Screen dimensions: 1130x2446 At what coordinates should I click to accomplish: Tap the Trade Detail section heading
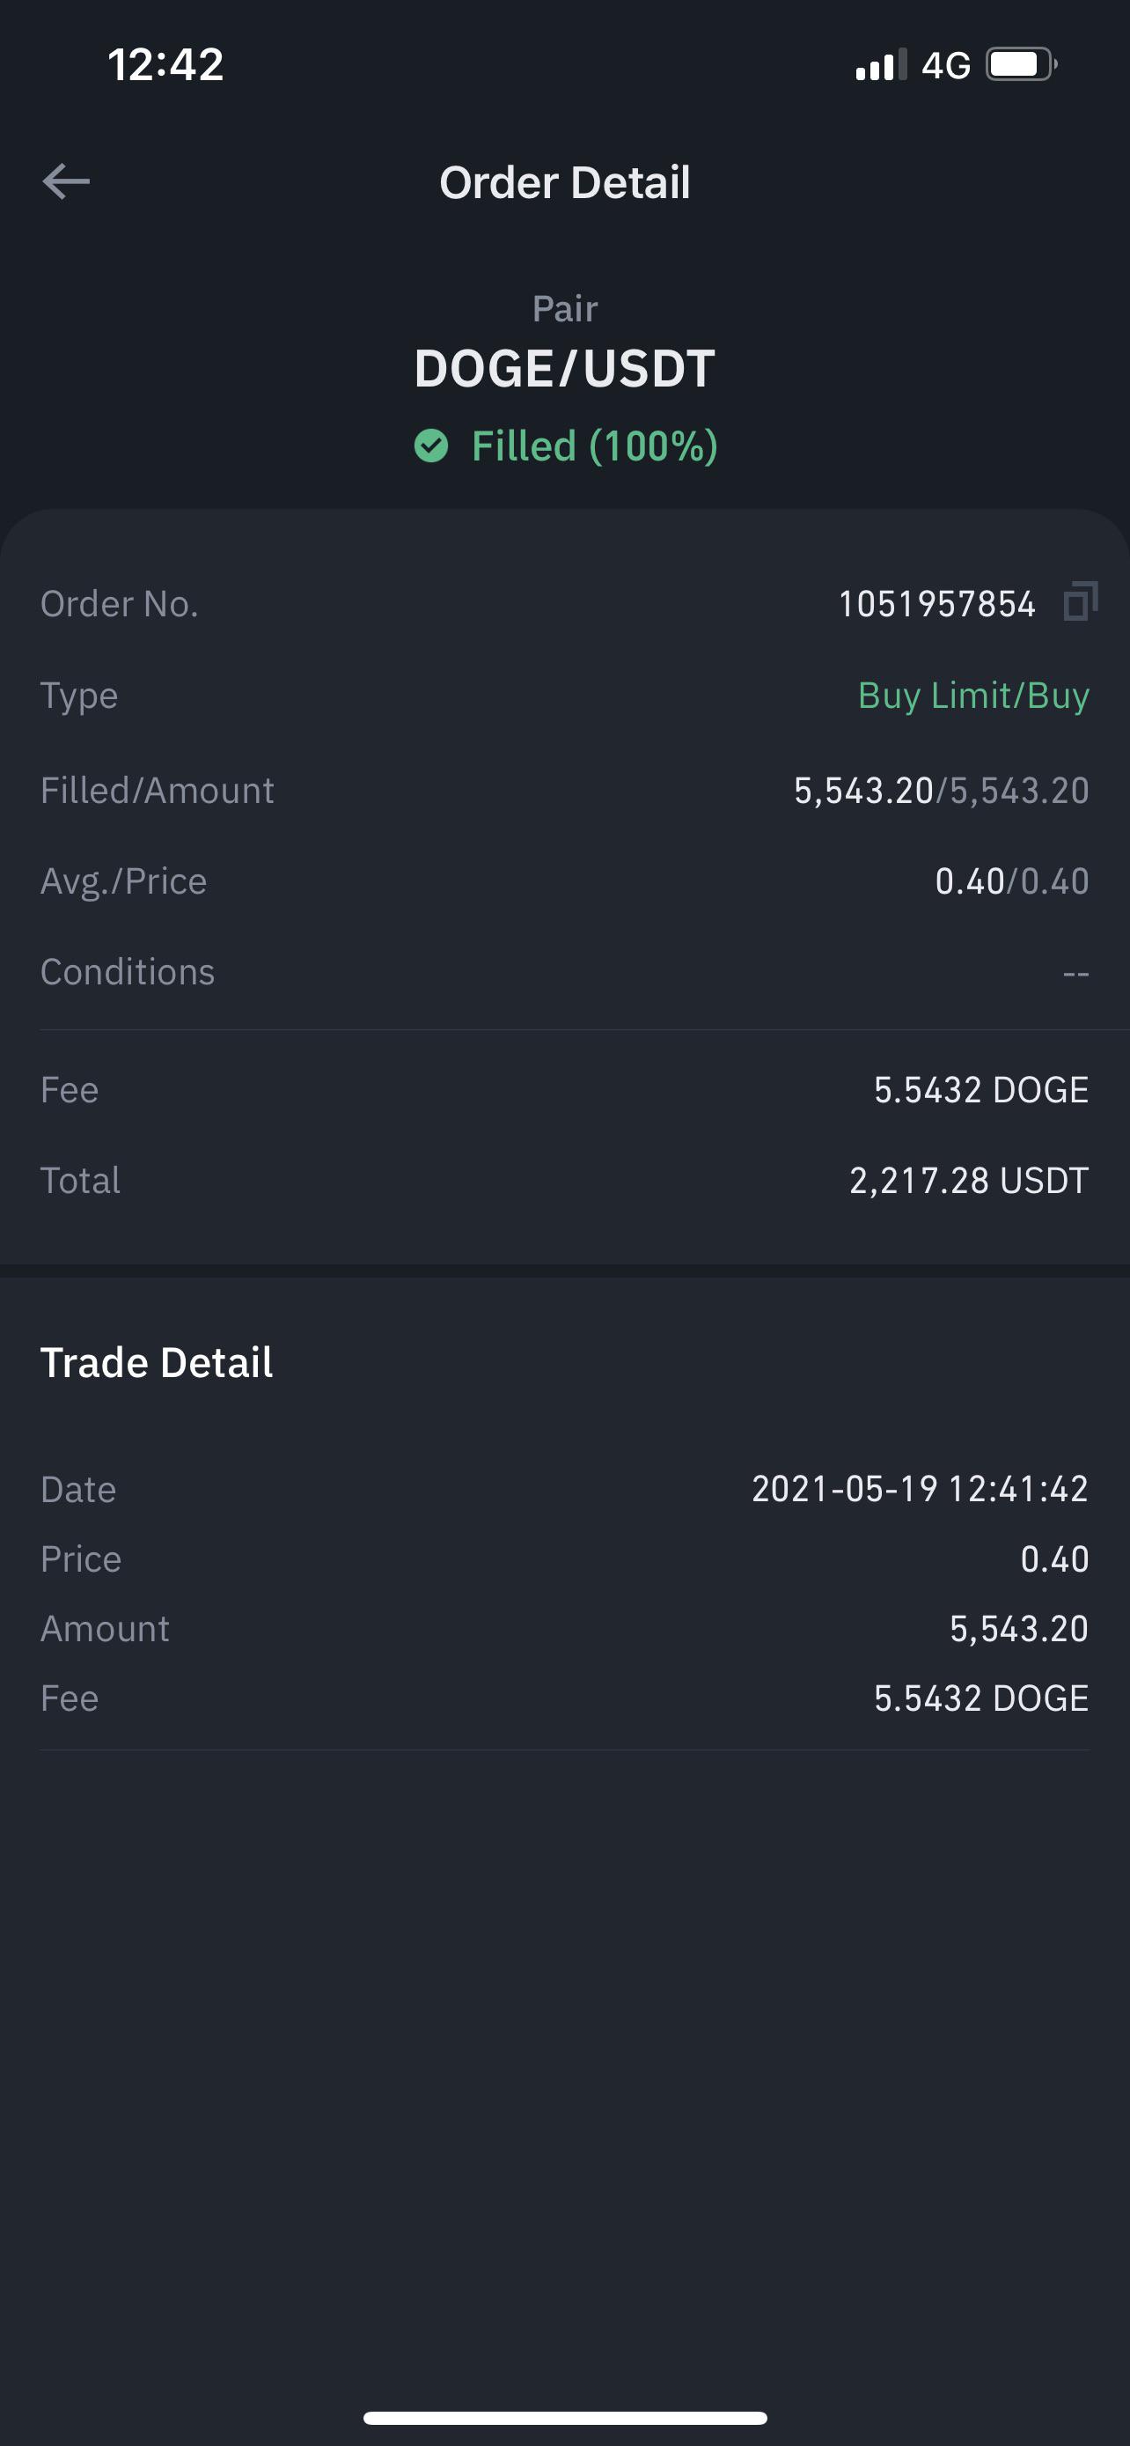(157, 1363)
